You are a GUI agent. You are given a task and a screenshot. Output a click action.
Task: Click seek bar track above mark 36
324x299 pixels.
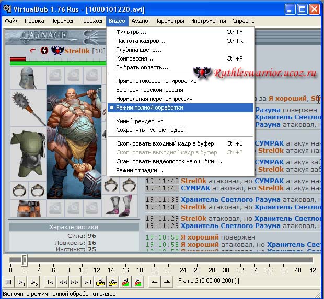point(269,260)
